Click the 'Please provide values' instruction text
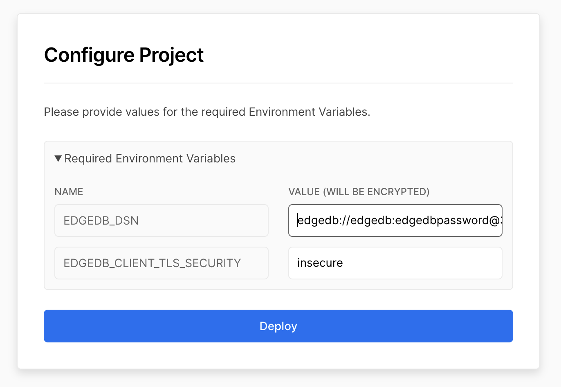Screen dimensions: 561x387 (207, 112)
